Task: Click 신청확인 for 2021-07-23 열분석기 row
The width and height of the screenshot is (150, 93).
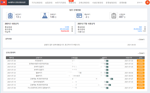Action: point(140,73)
